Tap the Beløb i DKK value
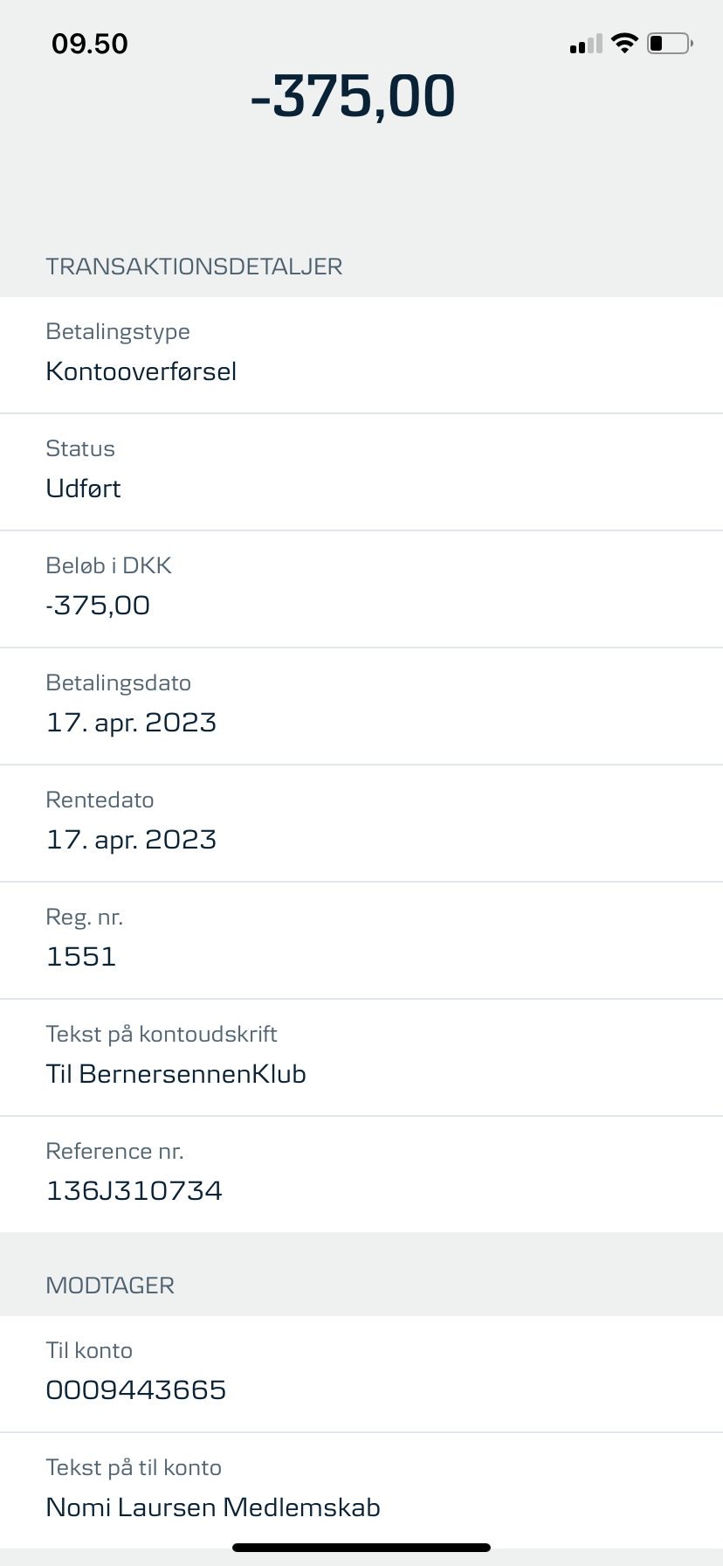The width and height of the screenshot is (723, 1566). (98, 605)
